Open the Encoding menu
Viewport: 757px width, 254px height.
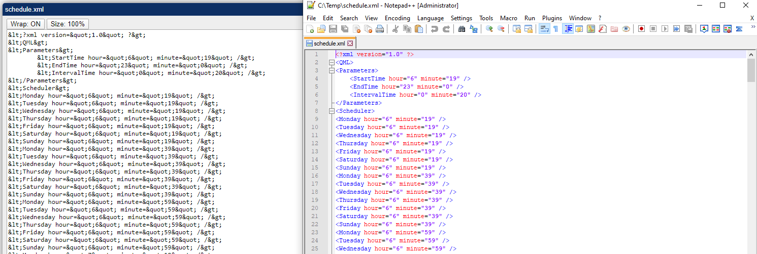point(398,18)
